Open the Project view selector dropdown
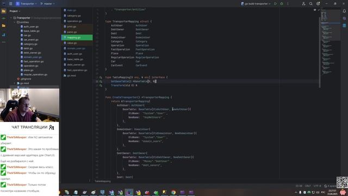Screen dimensions: 348x196 pyautogui.click(x=15, y=11)
